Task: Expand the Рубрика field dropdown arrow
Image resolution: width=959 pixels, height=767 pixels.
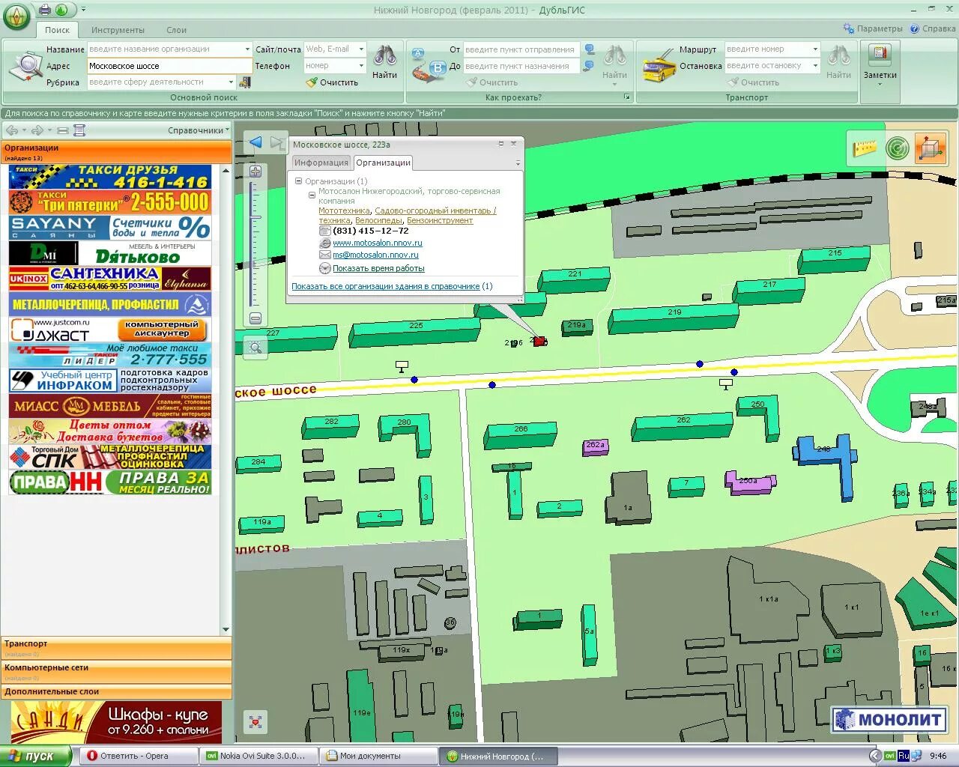Action: coord(231,82)
